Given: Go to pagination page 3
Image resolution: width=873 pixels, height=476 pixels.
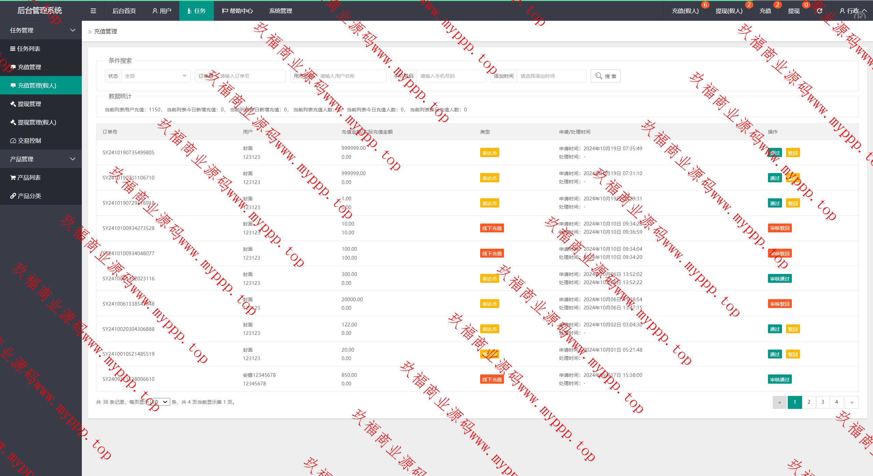Looking at the screenshot, I should [823, 402].
